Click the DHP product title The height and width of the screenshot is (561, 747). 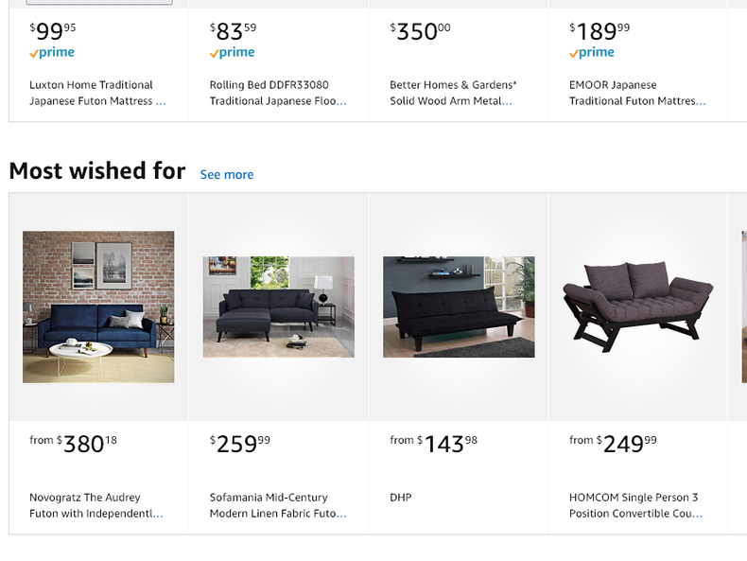click(401, 498)
